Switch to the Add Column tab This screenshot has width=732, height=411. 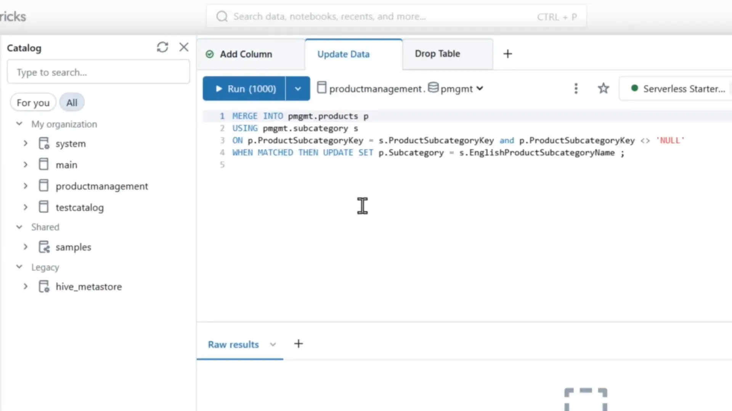point(246,54)
